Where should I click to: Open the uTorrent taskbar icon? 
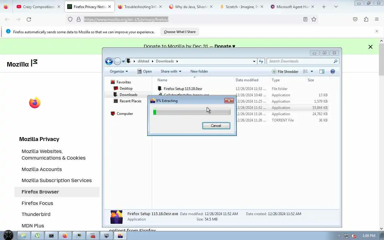click(x=37, y=236)
